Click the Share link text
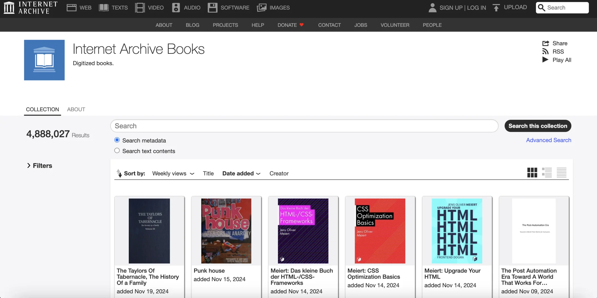The height and width of the screenshot is (298, 597). tap(560, 43)
